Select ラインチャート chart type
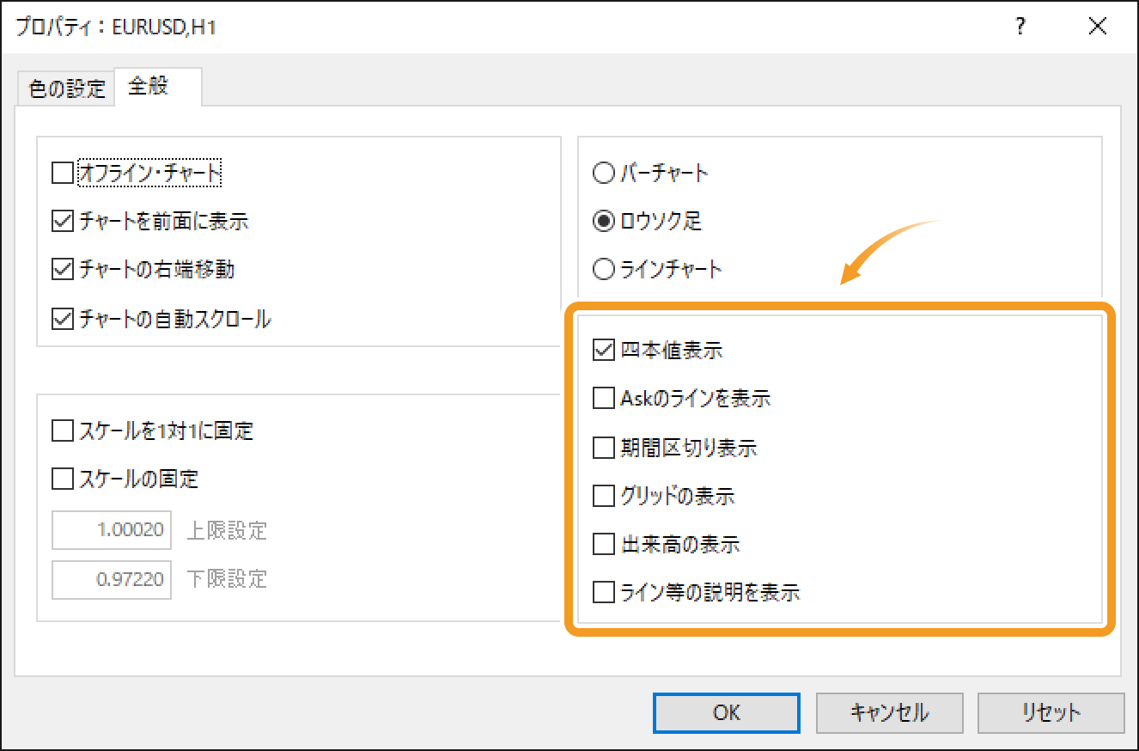Screen dimensions: 1139x751 coord(605,270)
